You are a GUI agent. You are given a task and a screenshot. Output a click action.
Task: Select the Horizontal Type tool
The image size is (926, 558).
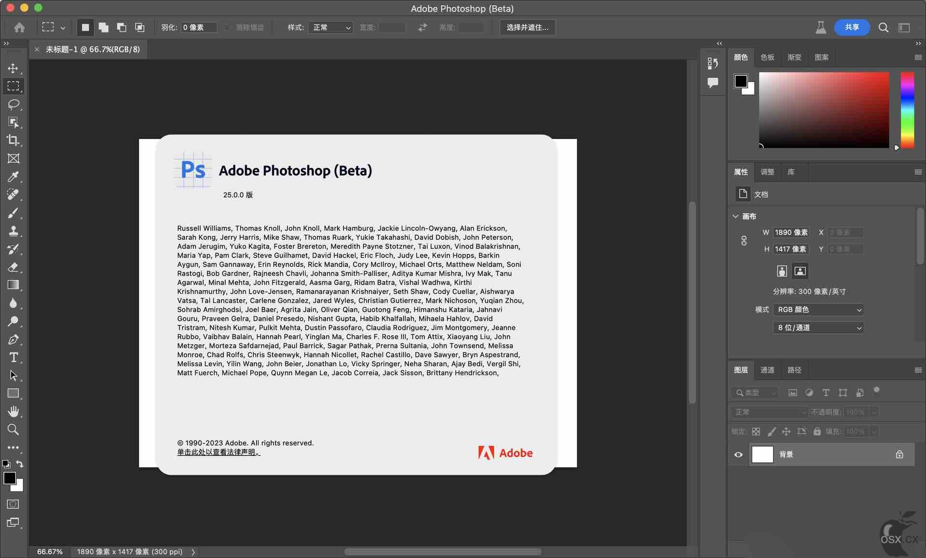tap(13, 357)
